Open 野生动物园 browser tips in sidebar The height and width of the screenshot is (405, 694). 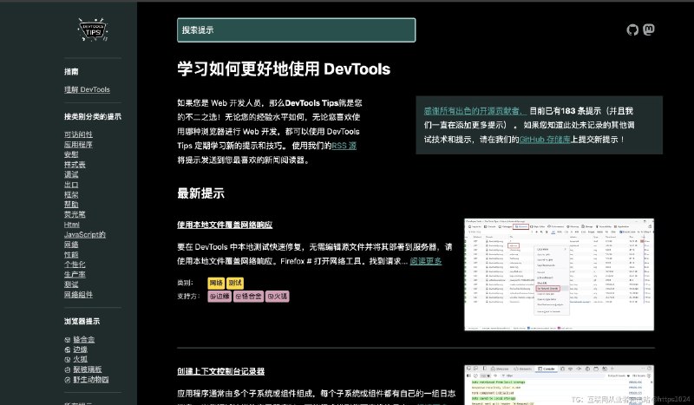tap(91, 379)
